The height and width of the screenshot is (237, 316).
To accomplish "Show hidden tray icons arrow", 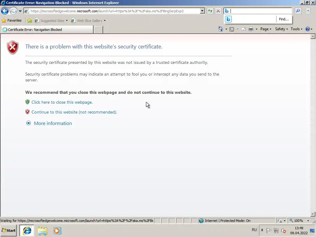I will tap(262, 230).
